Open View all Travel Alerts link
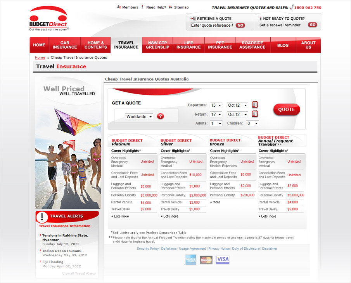 79,273
